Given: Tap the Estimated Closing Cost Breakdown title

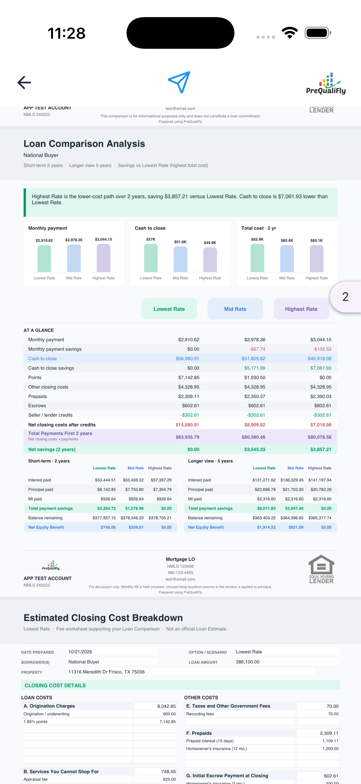Looking at the screenshot, I should (103, 618).
